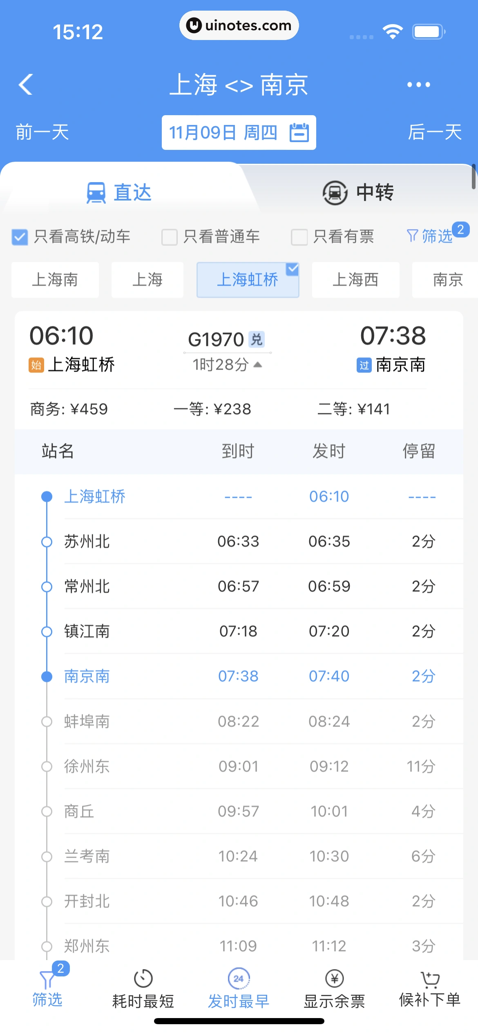478x1034 pixels.
Task: Go to 后一天 next day
Action: 435,132
